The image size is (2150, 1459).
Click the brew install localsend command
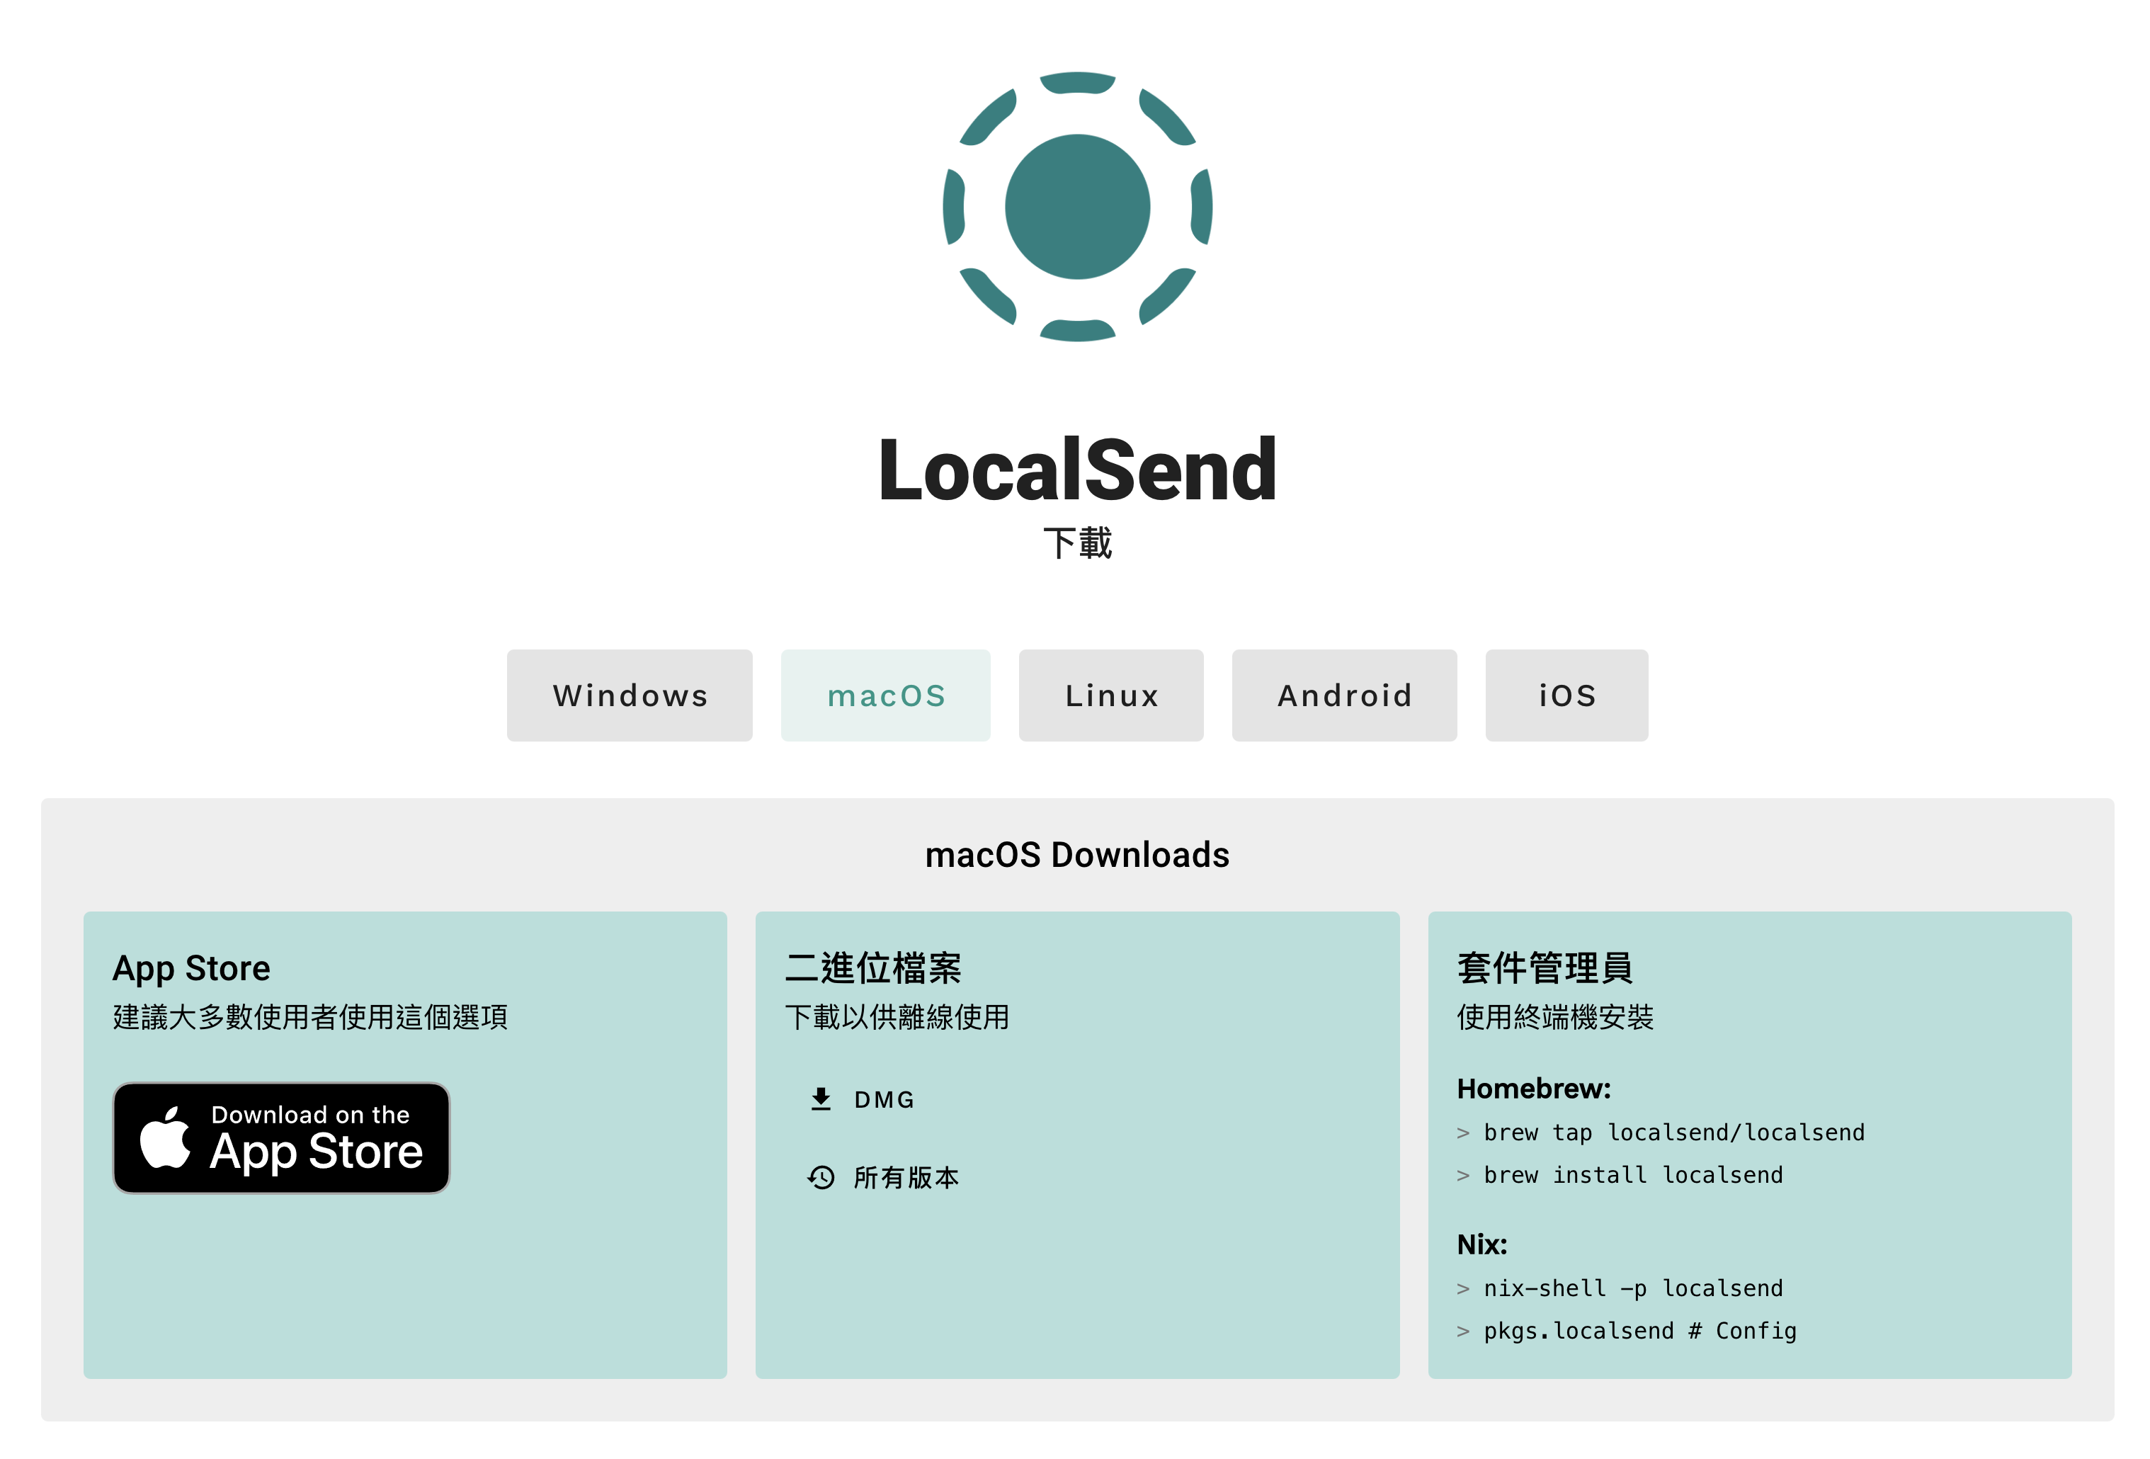click(x=1632, y=1174)
